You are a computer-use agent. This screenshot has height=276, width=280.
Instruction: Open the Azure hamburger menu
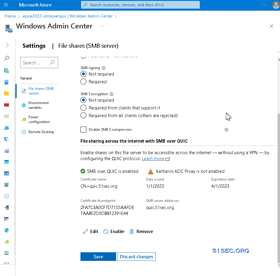click(x=6, y=5)
